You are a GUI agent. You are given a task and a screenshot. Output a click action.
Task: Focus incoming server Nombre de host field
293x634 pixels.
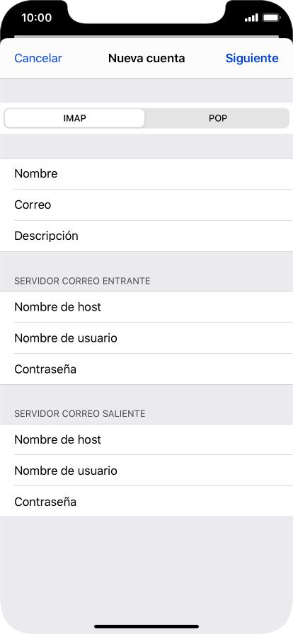(x=146, y=307)
